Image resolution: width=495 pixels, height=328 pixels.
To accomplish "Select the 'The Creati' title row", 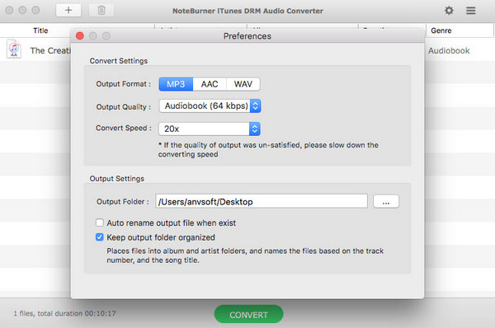I will pos(50,50).
